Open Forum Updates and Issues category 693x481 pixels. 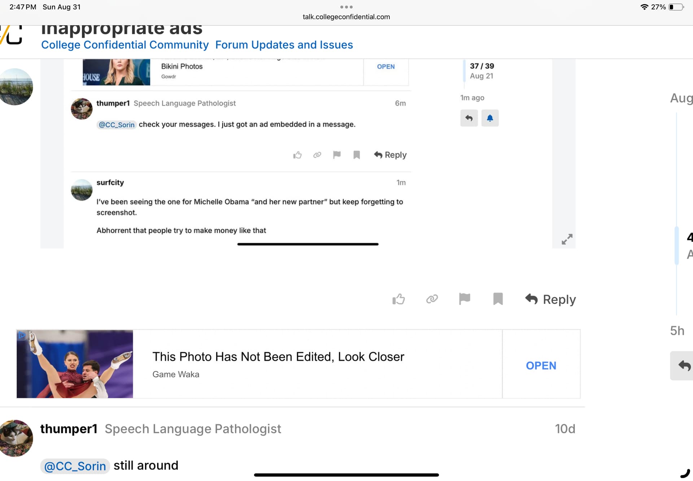[284, 45]
